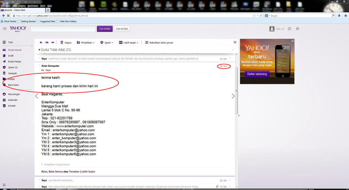
Task: Open the Lebih lanjut dropdown in toolbar
Action: point(129,43)
